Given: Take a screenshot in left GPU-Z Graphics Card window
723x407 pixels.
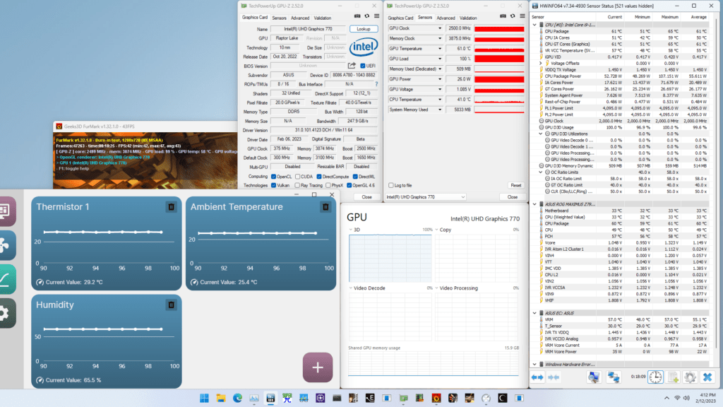Looking at the screenshot, I should (x=357, y=16).
